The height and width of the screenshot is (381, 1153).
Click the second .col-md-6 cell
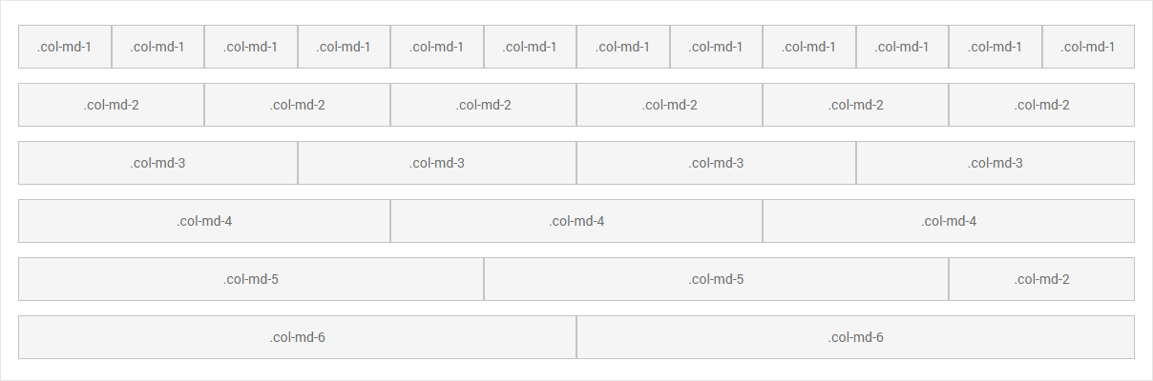coord(856,337)
